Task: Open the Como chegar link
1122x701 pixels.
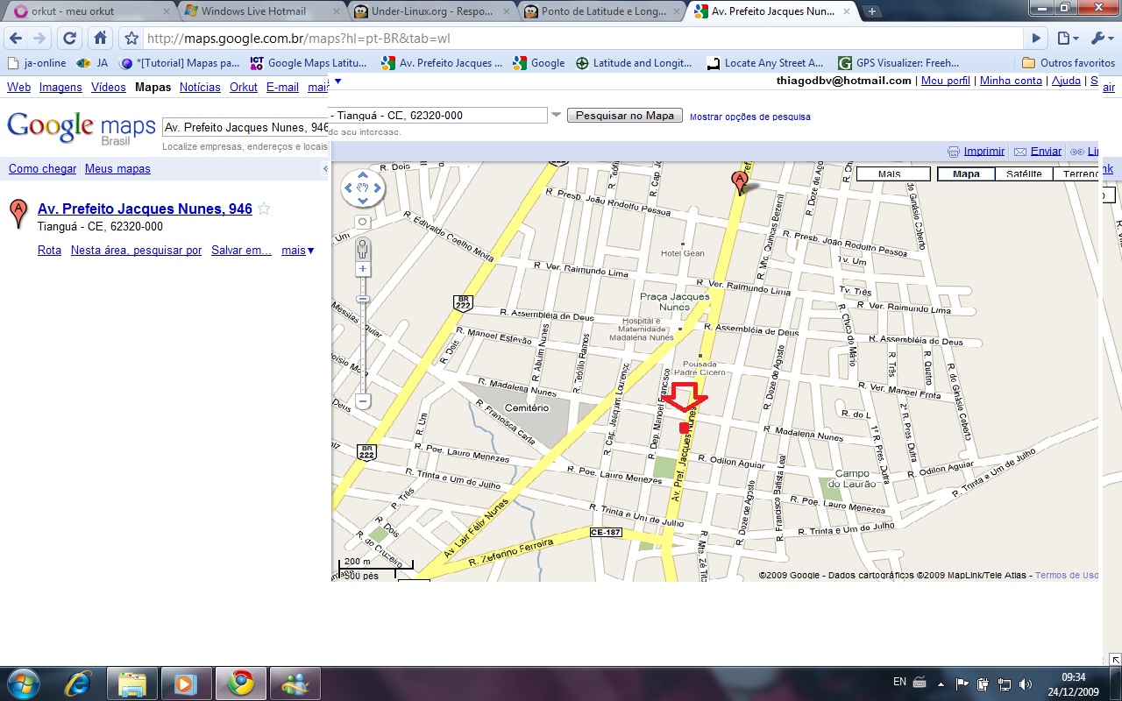Action: click(43, 169)
